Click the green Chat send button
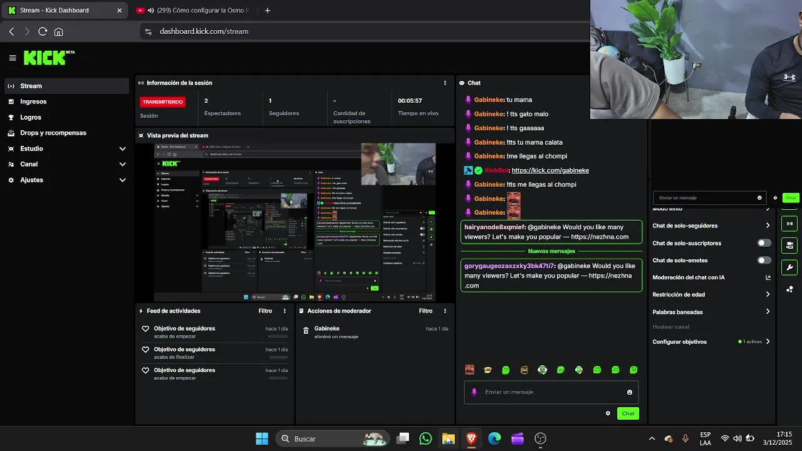The width and height of the screenshot is (802, 451). 628,413
